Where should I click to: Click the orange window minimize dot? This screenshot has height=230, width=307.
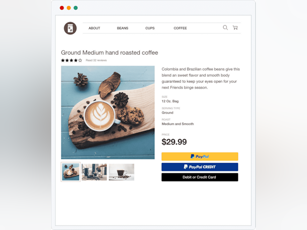(x=69, y=8)
